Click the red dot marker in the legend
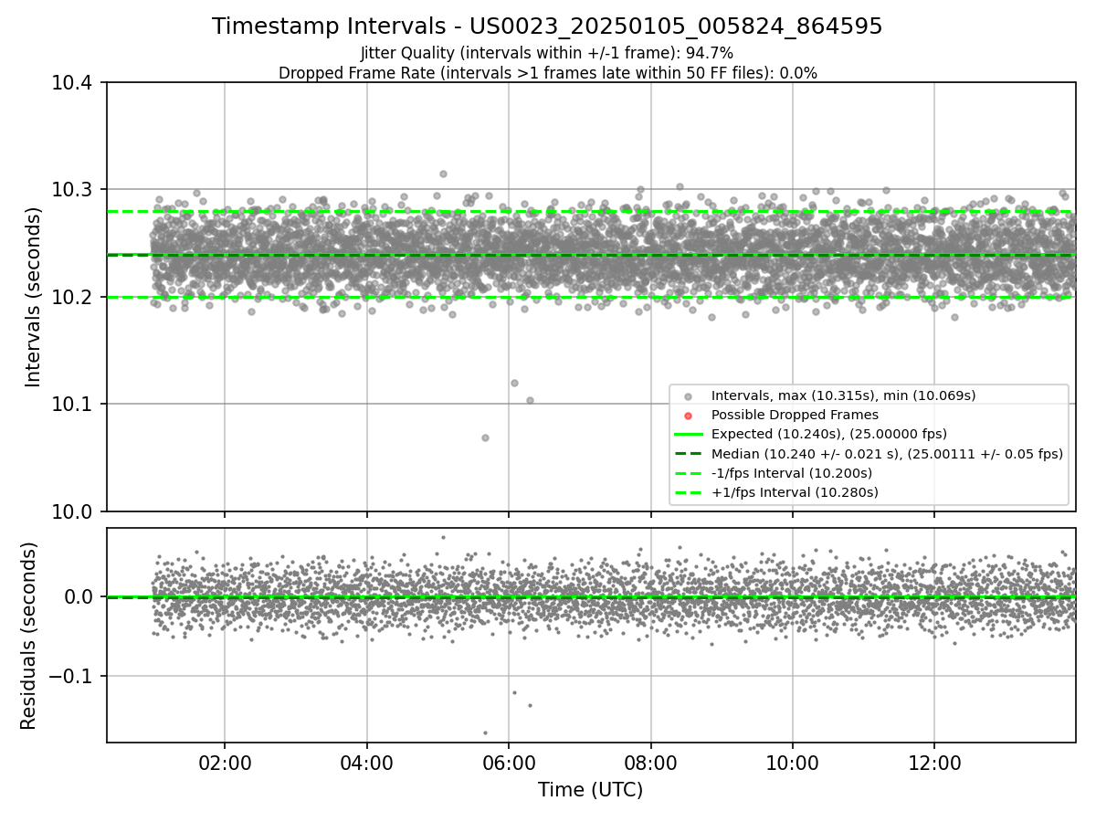The image size is (1096, 822). tap(688, 416)
